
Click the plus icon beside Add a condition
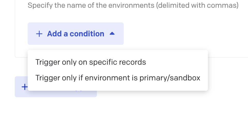pos(39,34)
